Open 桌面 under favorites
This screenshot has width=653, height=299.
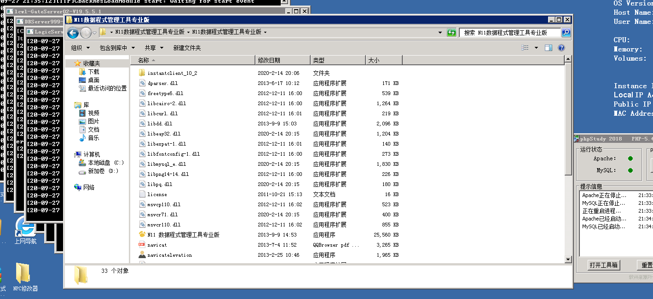(93, 80)
